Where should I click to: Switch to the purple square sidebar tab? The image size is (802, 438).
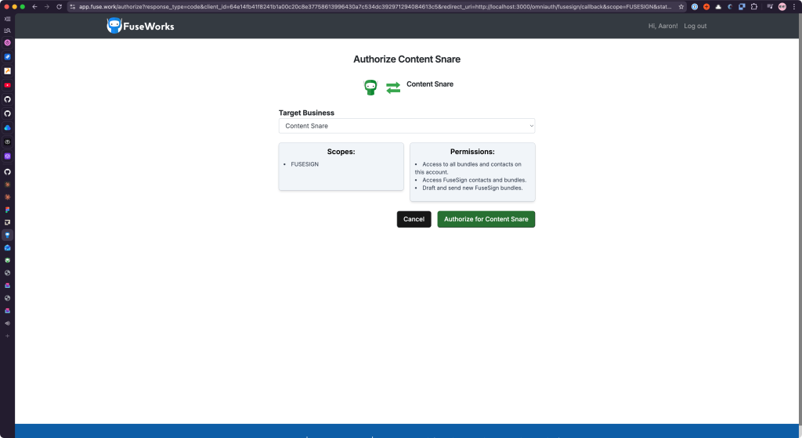[x=7, y=156]
